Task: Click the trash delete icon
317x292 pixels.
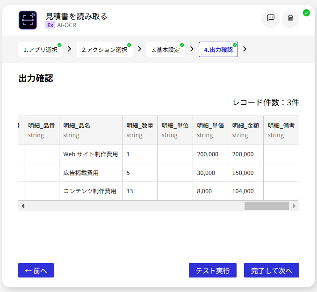Action: click(290, 18)
